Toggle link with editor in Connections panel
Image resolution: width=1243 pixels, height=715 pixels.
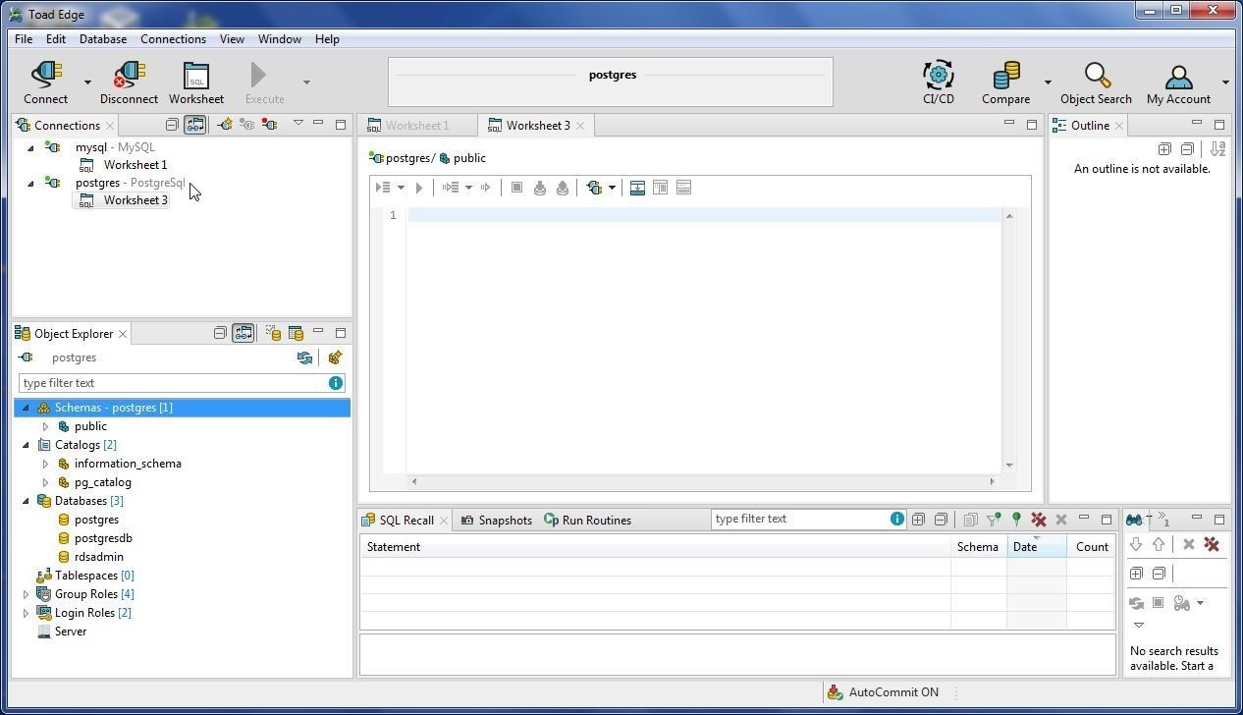click(x=195, y=125)
